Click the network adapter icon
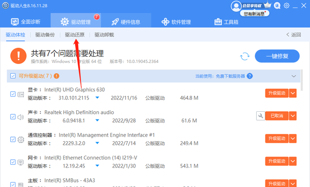This screenshot has height=187, width=310. [21, 162]
